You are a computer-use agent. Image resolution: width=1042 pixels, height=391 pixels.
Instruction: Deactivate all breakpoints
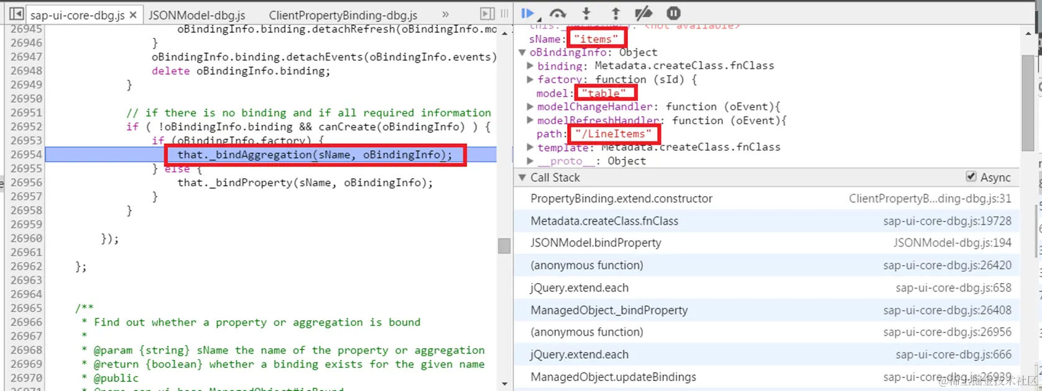(x=643, y=13)
